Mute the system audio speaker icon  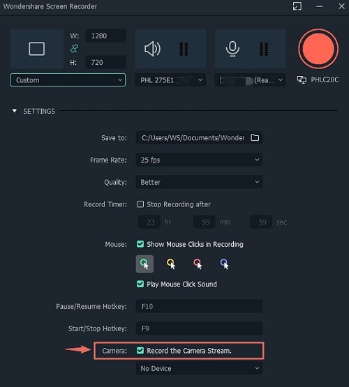[x=152, y=49]
